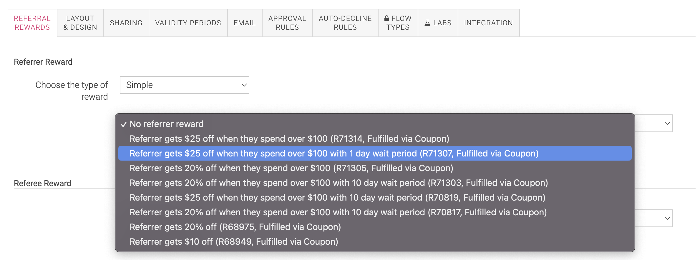700x260 pixels.
Task: Click the flask icon on Labs tab
Action: pyautogui.click(x=427, y=23)
